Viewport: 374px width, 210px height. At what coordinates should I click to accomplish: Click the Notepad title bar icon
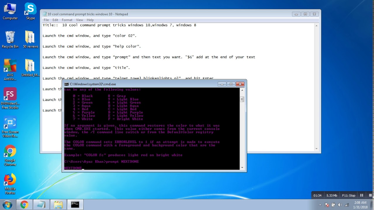45,14
